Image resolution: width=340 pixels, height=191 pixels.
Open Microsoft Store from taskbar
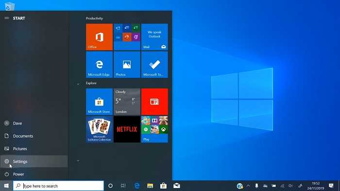[163, 186]
